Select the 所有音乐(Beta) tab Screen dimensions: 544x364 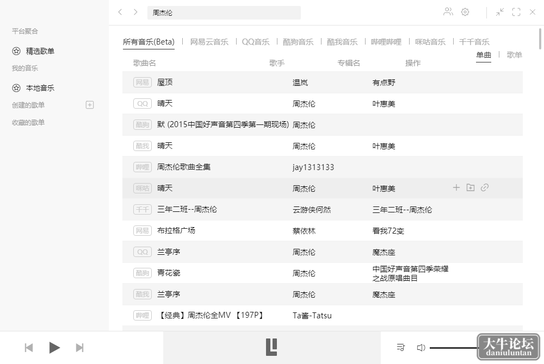pos(149,42)
